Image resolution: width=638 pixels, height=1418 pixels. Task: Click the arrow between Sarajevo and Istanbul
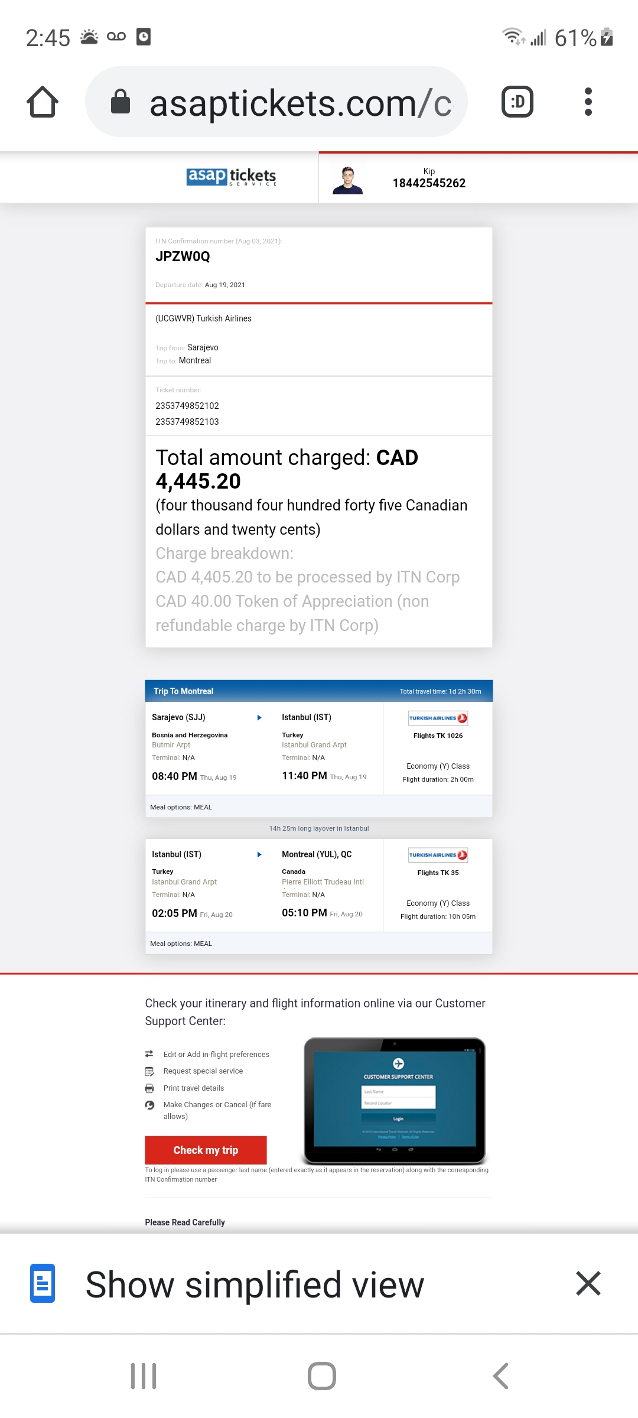click(x=259, y=717)
